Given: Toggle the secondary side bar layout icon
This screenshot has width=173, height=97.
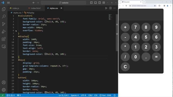Looking at the screenshot, I should pos(99,3).
